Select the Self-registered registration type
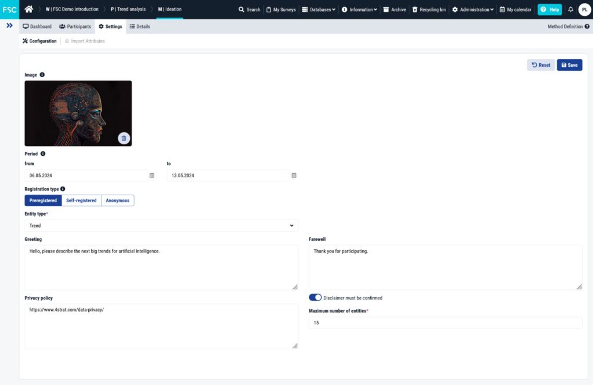Screen dimensions: 593x385 (81, 200)
